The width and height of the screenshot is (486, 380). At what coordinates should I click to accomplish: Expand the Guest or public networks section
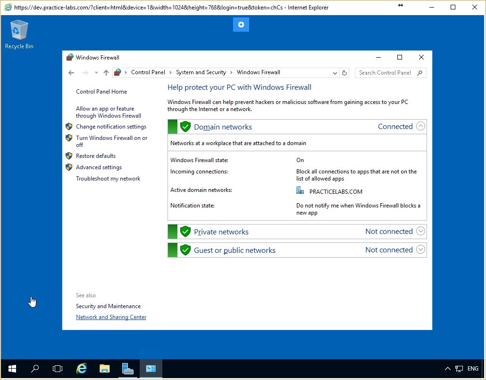420,250
